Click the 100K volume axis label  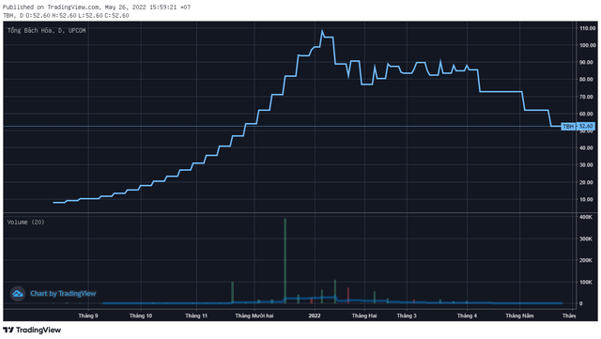(x=586, y=283)
